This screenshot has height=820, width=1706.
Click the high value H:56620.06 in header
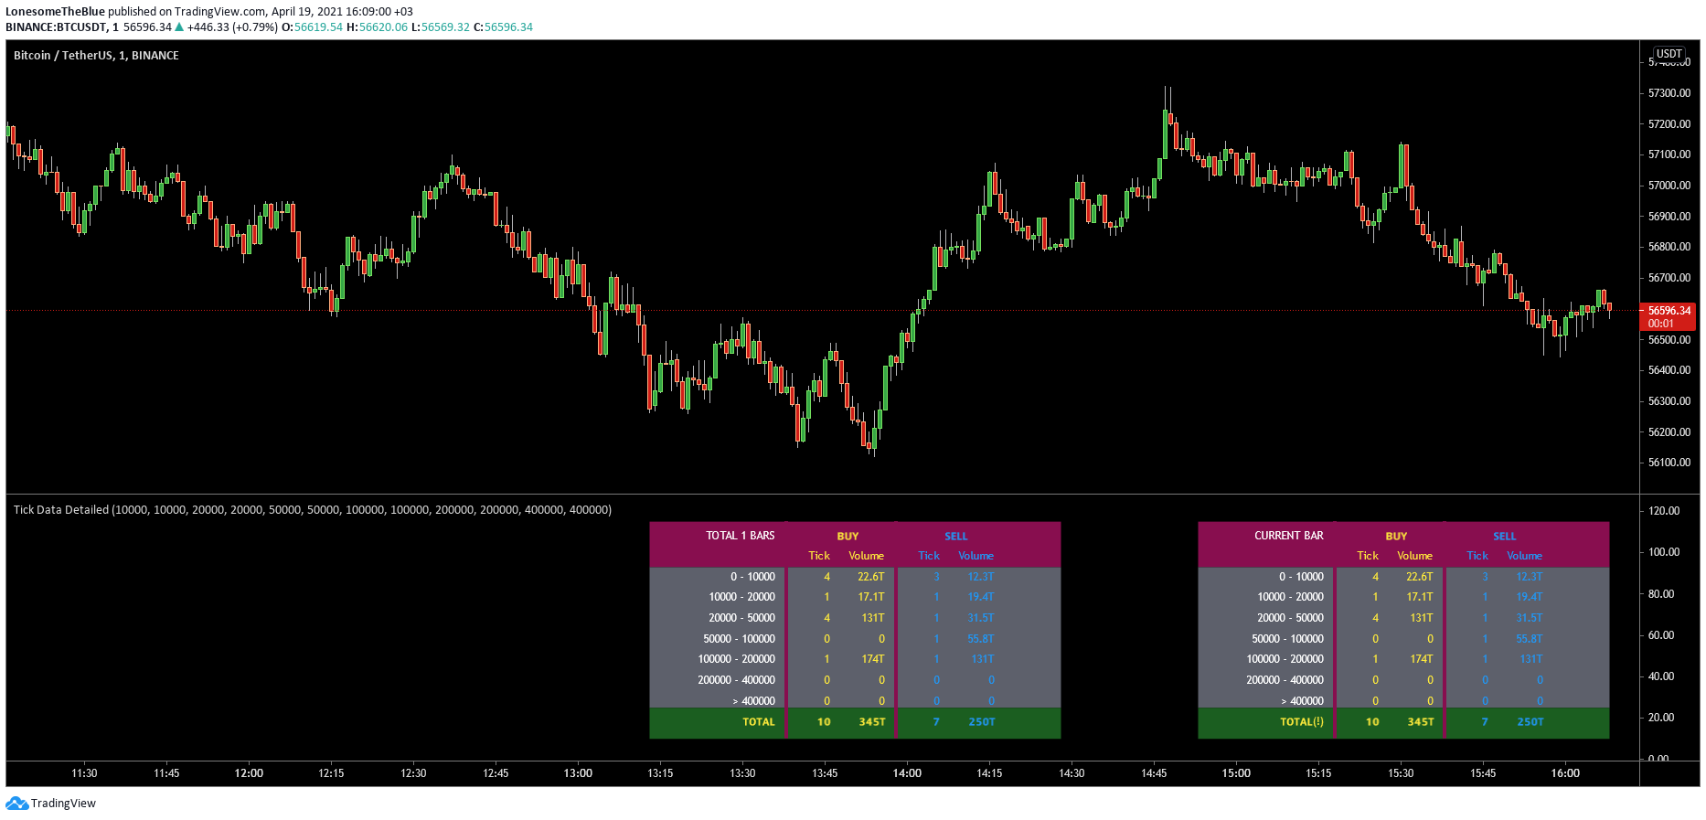377,27
